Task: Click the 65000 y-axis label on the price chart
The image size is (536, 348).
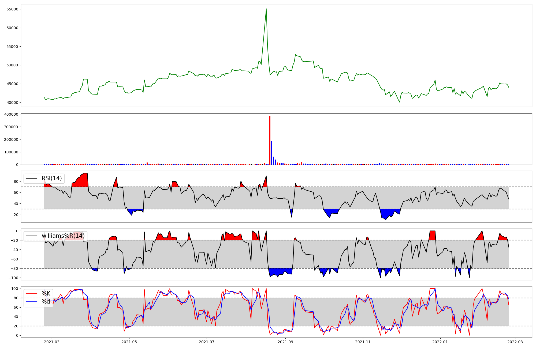Action: (x=12, y=9)
